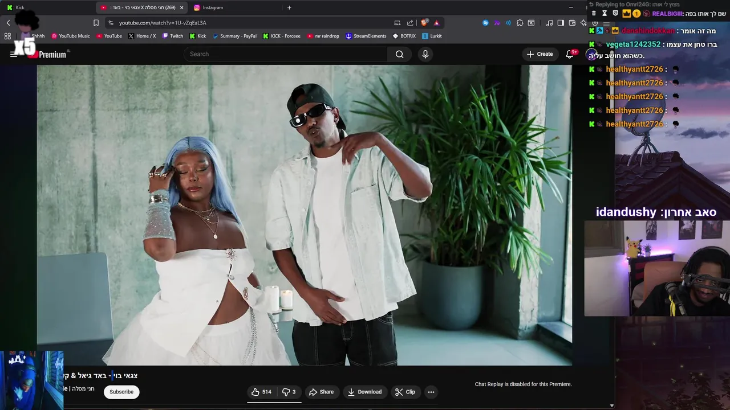The image size is (730, 410).
Task: Open the BOTRIX bookmark
Action: click(404, 36)
